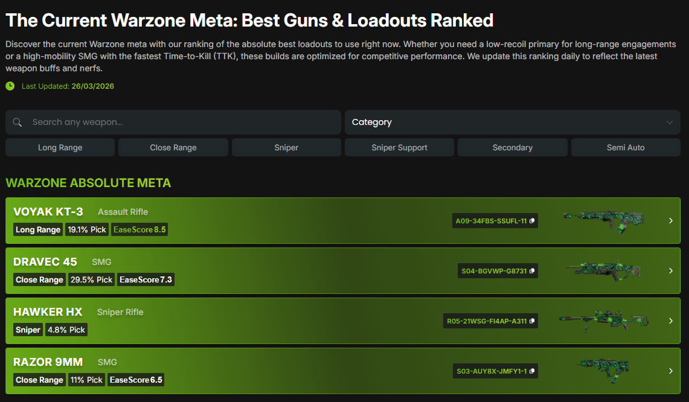Viewport: 689px width, 402px height.
Task: Copy the DRAVEC 45 build code icon
Action: (x=532, y=271)
